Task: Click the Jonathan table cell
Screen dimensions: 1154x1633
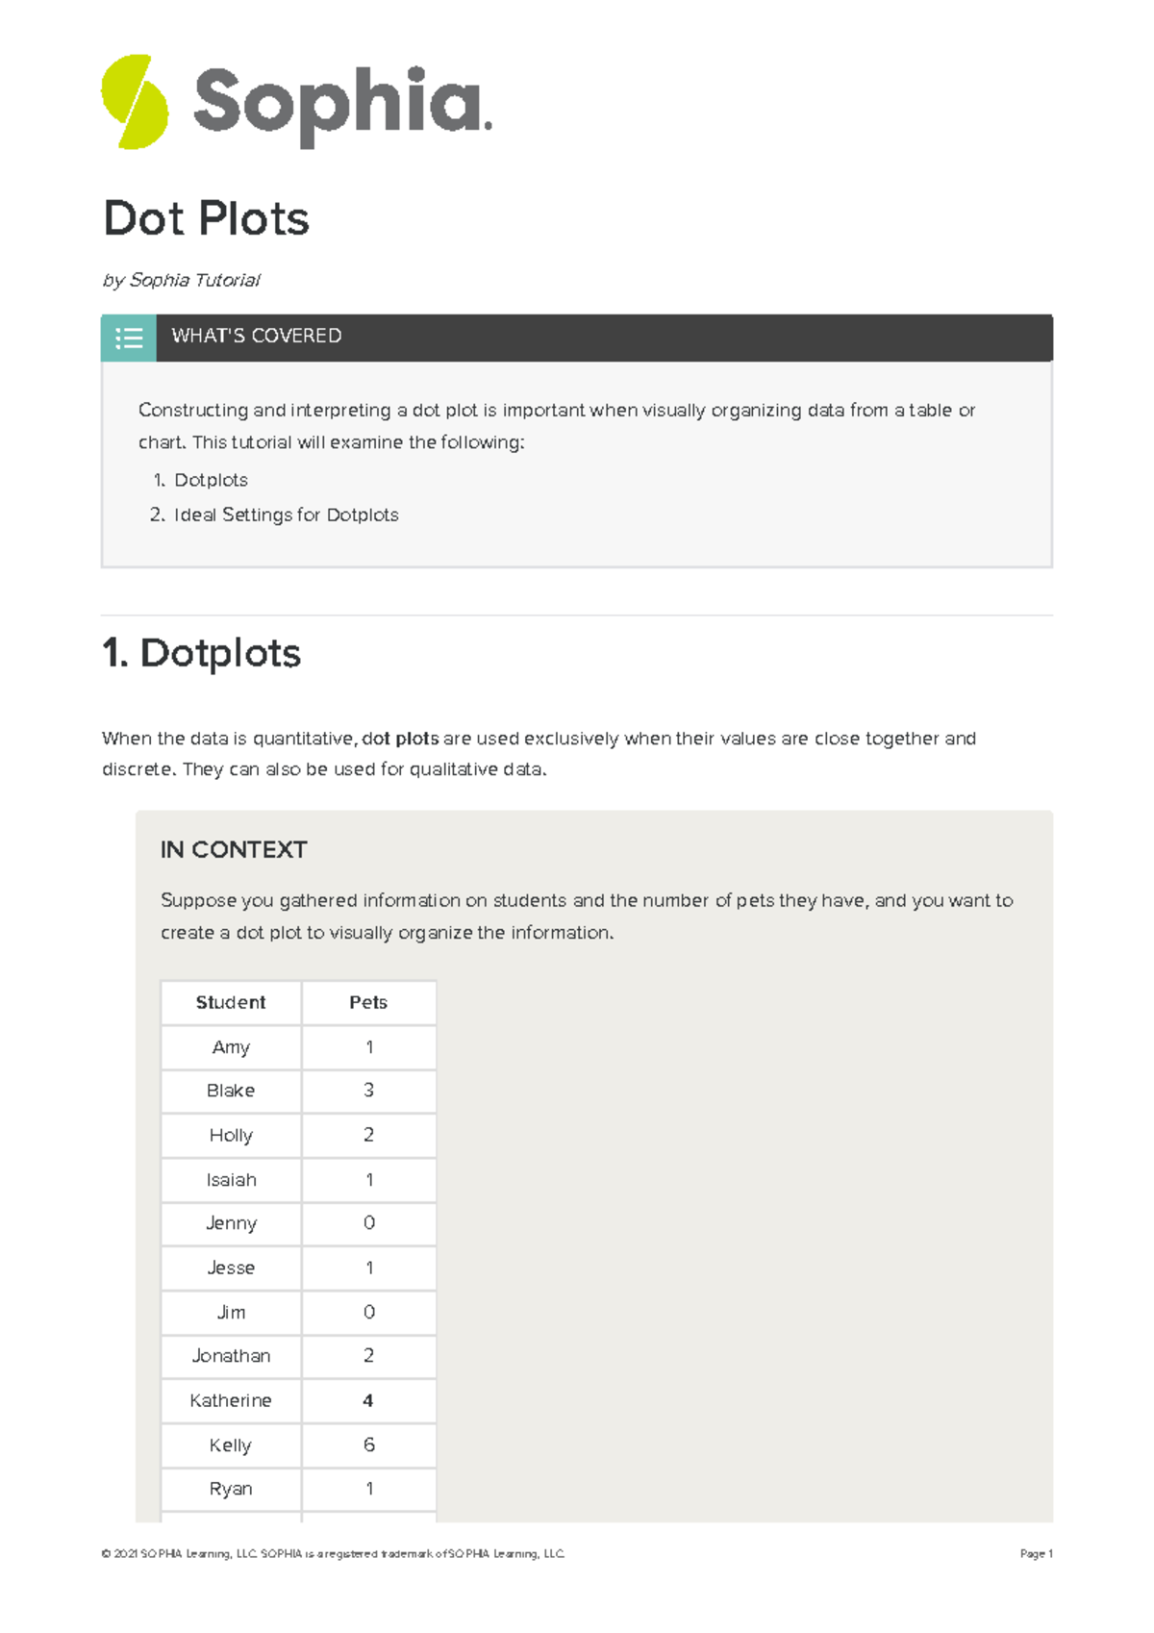Action: tap(231, 1356)
